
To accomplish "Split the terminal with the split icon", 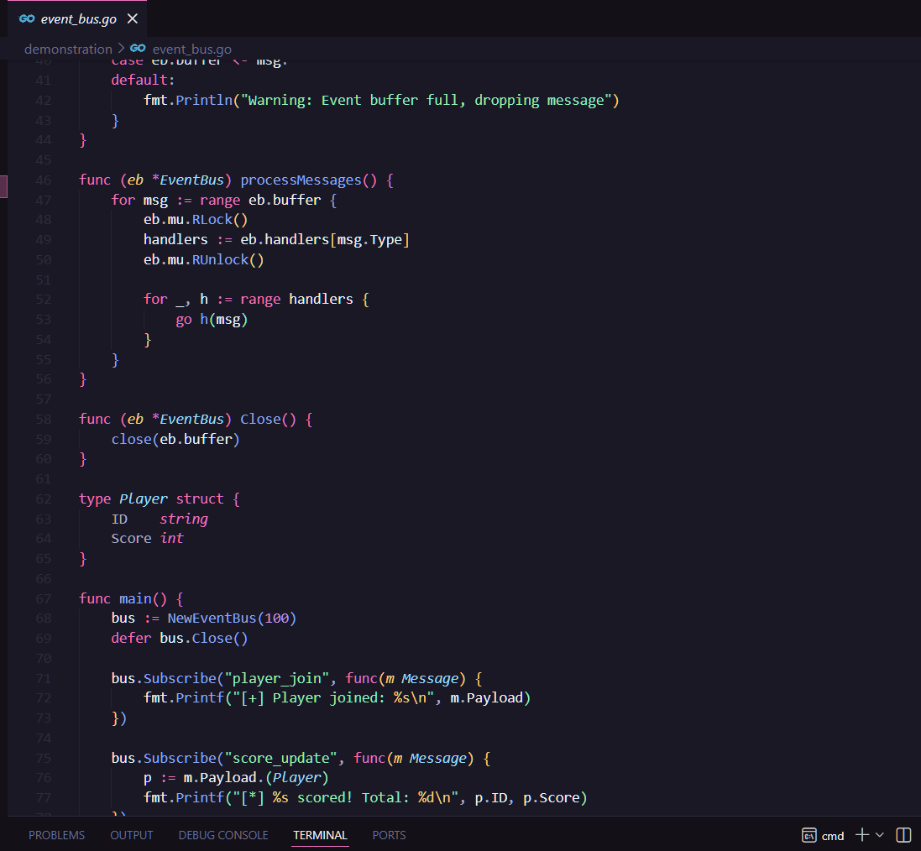I will click(903, 834).
